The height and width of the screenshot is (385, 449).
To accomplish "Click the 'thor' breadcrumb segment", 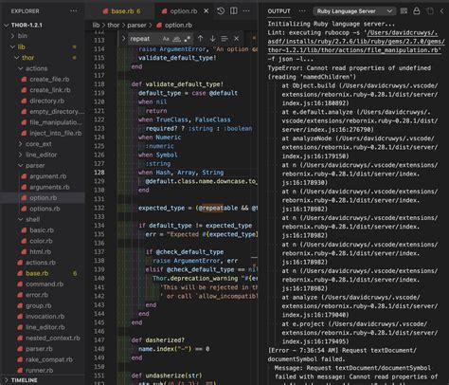I will pyautogui.click(x=114, y=25).
